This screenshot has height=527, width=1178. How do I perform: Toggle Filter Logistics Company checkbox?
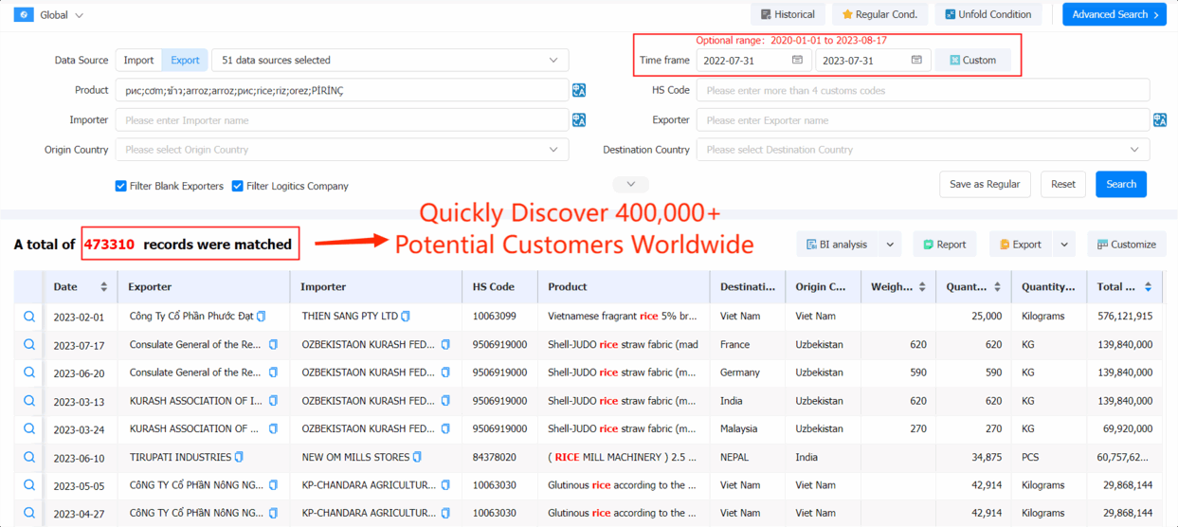pos(238,186)
